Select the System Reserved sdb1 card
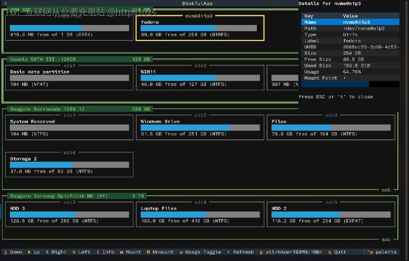 (69, 127)
